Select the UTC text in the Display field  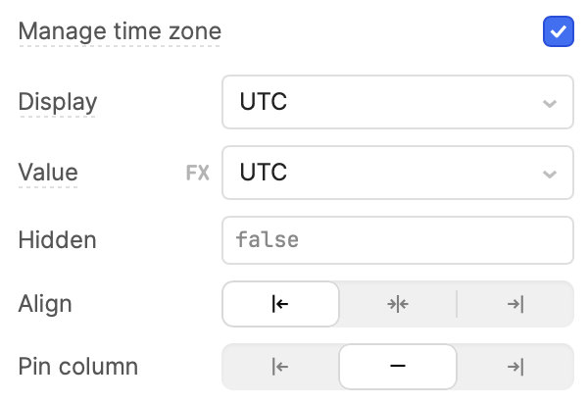tap(264, 102)
